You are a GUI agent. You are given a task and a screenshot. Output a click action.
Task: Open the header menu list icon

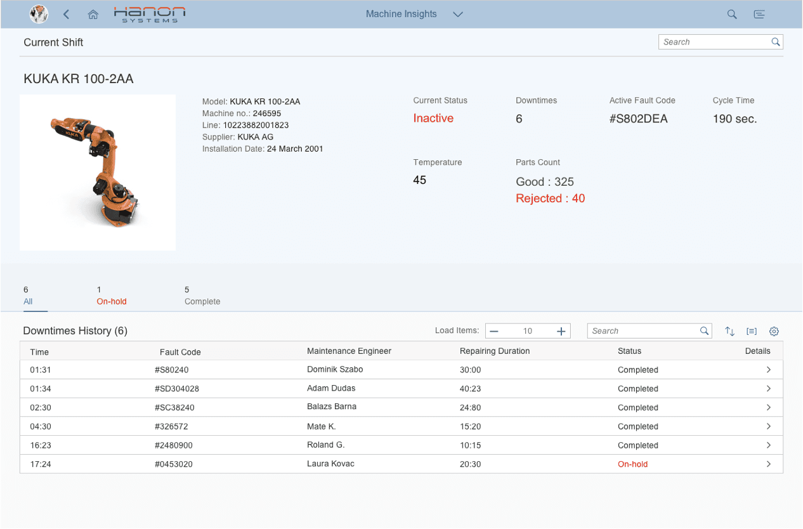click(759, 14)
